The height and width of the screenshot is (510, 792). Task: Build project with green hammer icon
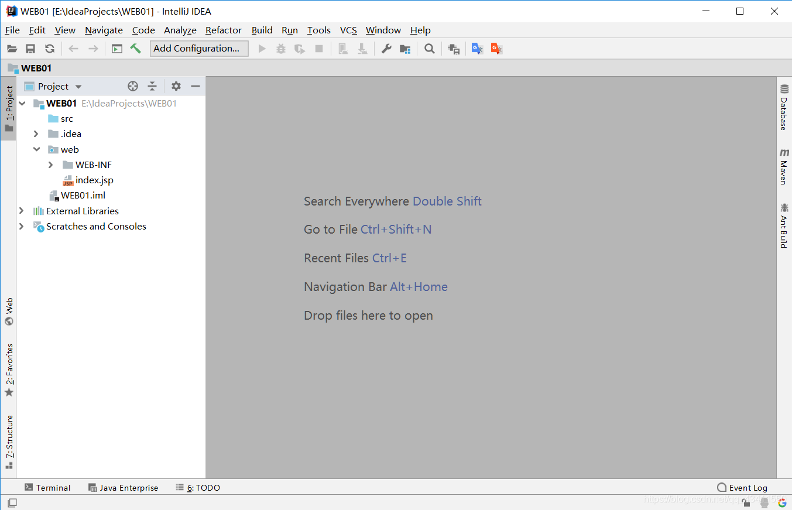(x=136, y=49)
